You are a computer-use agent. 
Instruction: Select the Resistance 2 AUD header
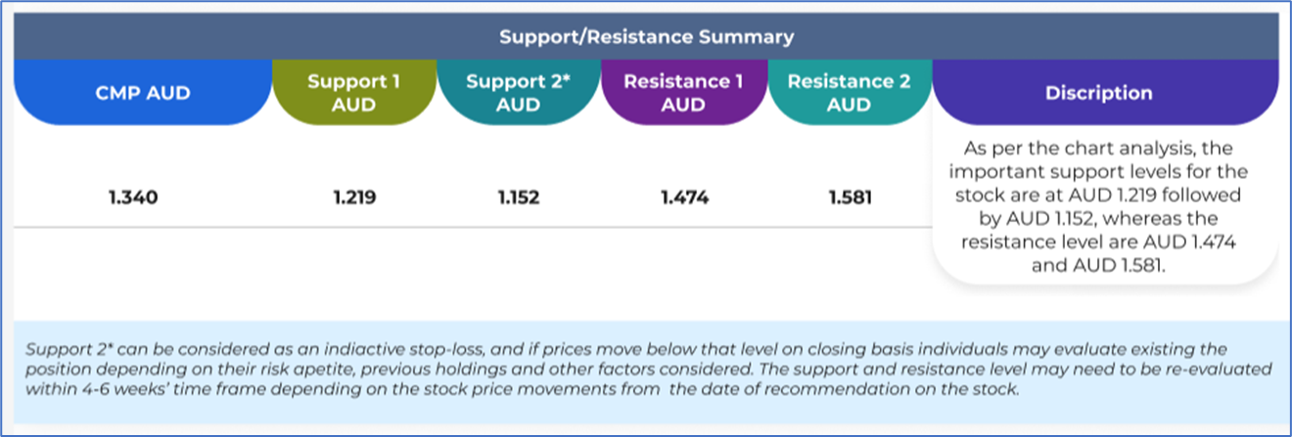tap(849, 93)
